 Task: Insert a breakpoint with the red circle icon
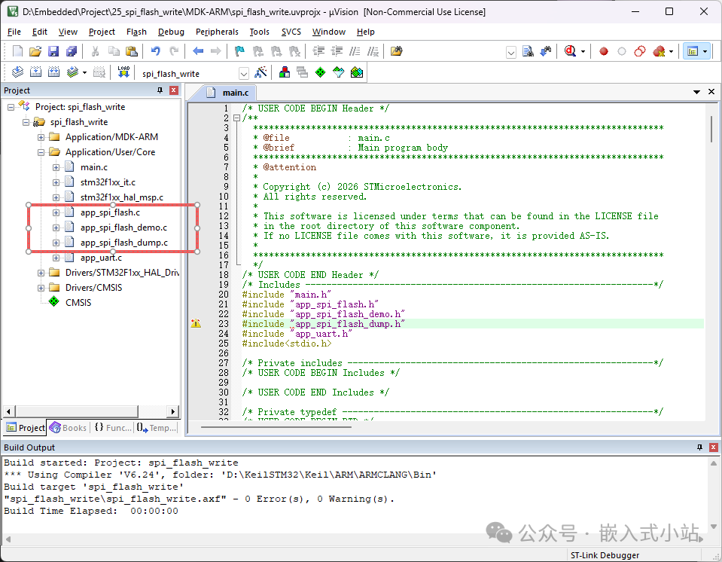[x=604, y=51]
